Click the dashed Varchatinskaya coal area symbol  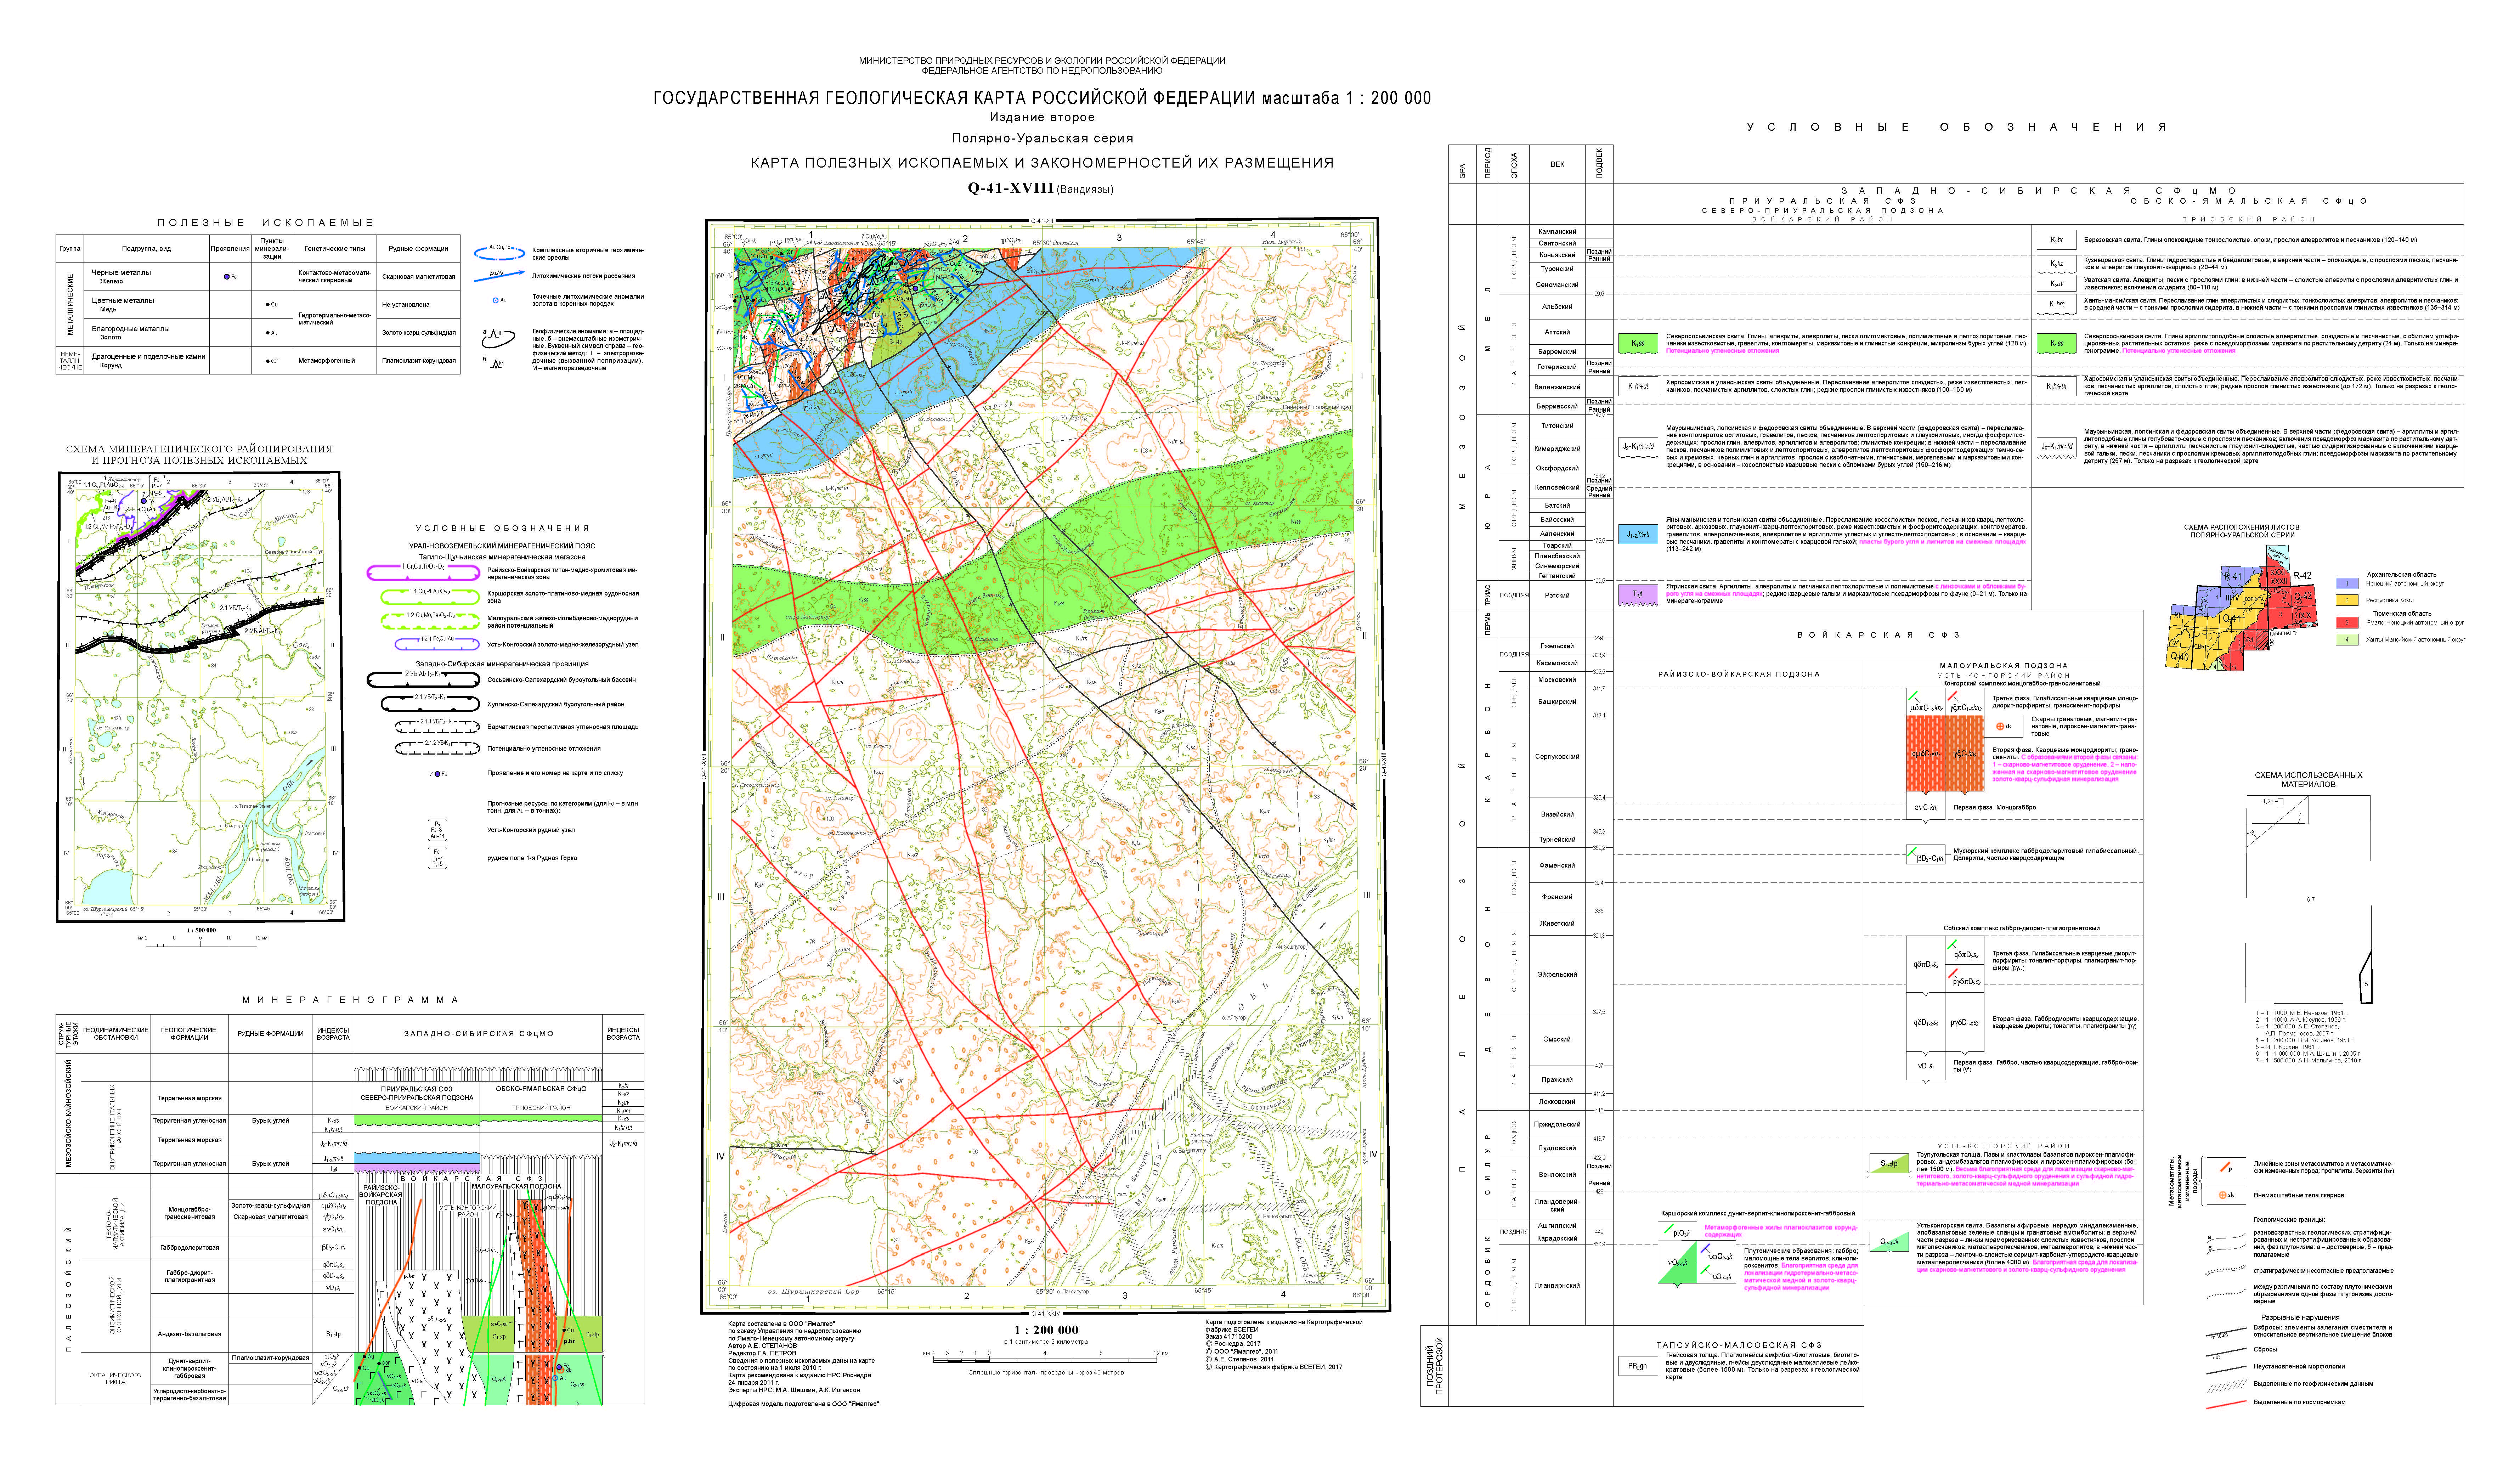coord(438,727)
